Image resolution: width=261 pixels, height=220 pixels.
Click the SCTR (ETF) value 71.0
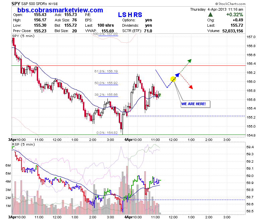[x=148, y=31]
